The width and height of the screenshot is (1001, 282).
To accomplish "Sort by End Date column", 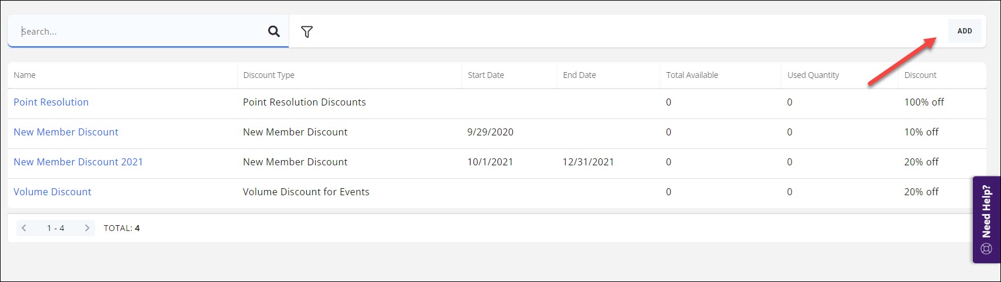I will 579,75.
